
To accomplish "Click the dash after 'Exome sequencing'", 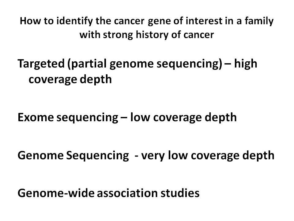I will click(124, 118).
